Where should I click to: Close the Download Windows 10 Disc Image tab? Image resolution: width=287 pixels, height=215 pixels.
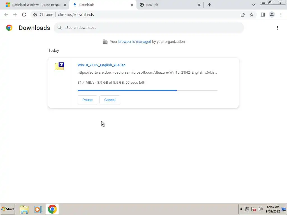click(65, 5)
